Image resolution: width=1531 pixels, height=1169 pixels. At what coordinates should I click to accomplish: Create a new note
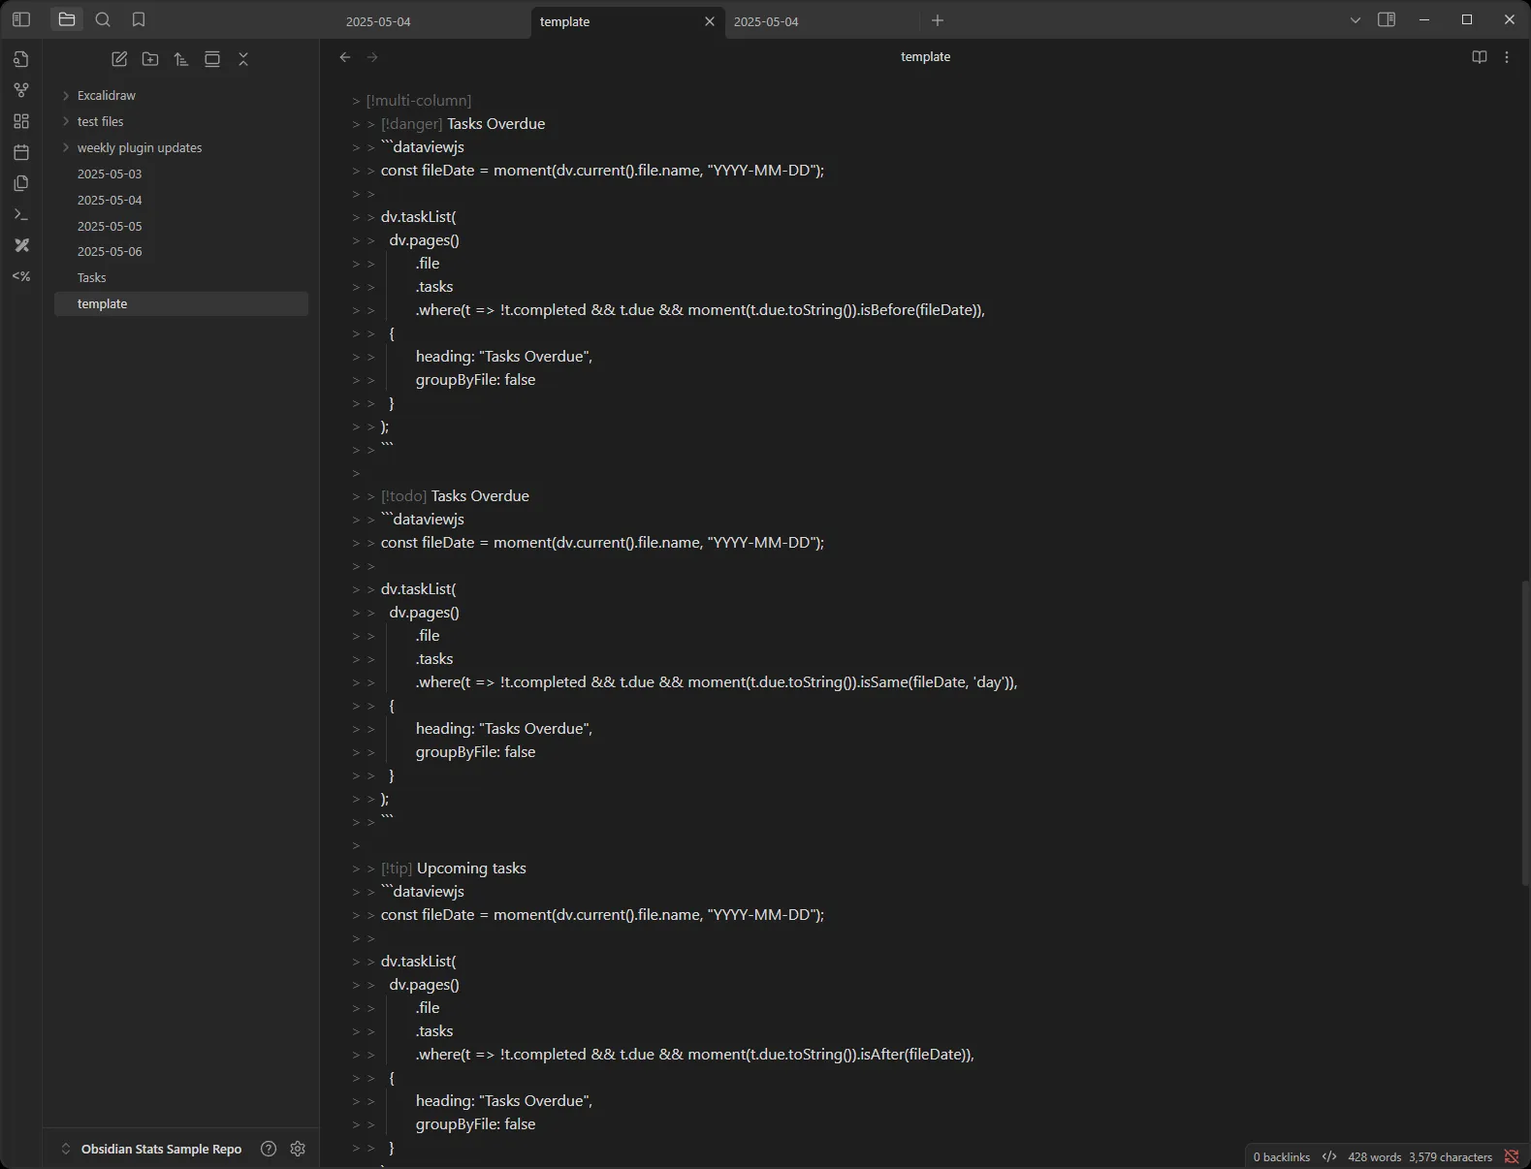coord(119,59)
